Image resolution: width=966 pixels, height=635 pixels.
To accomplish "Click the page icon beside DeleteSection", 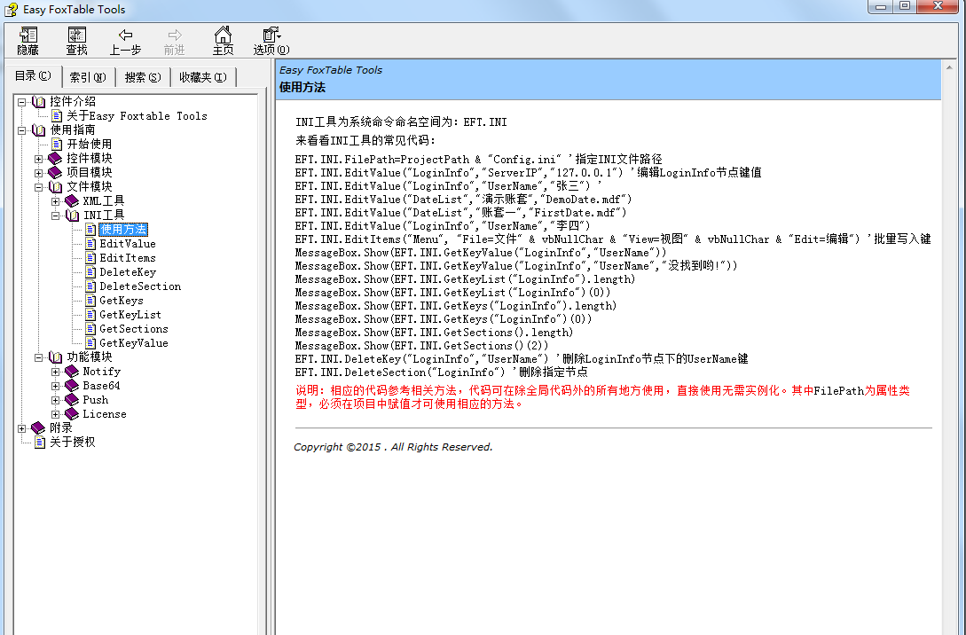I will click(90, 286).
